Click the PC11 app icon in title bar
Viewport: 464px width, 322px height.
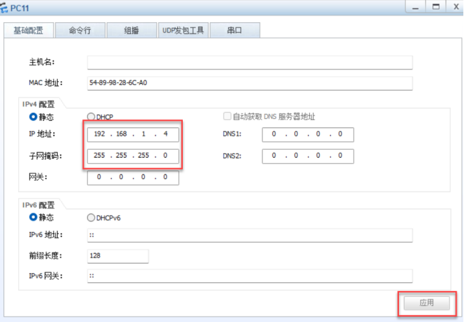pos(5,7)
